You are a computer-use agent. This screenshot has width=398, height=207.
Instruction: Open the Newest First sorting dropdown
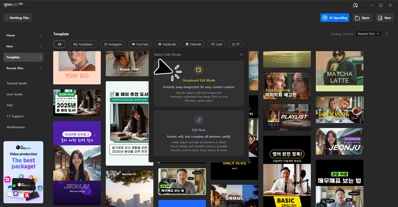(x=368, y=34)
